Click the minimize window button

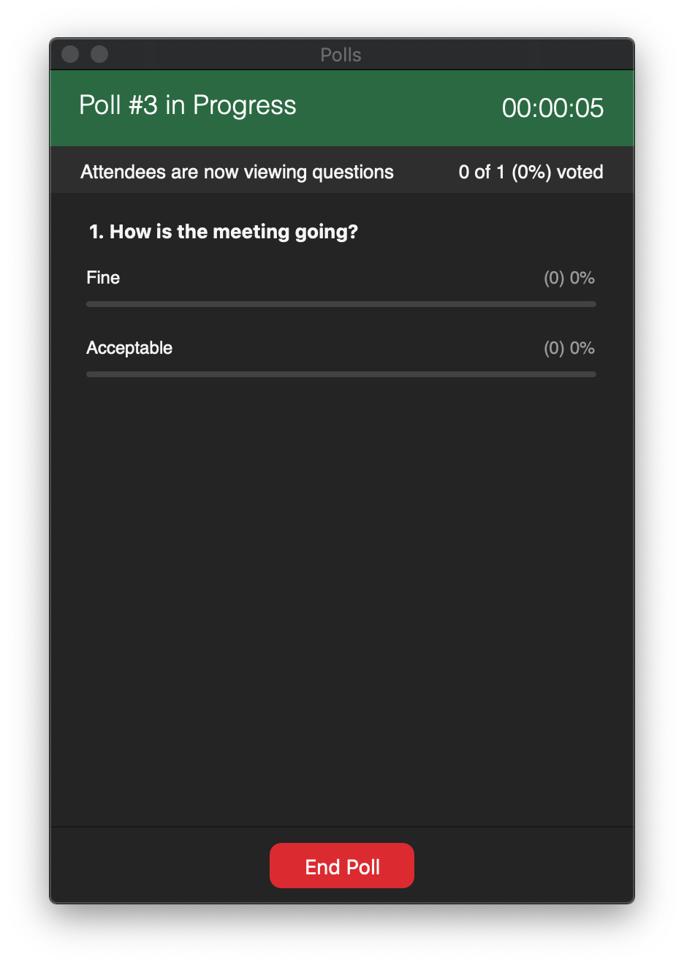pyautogui.click(x=99, y=54)
